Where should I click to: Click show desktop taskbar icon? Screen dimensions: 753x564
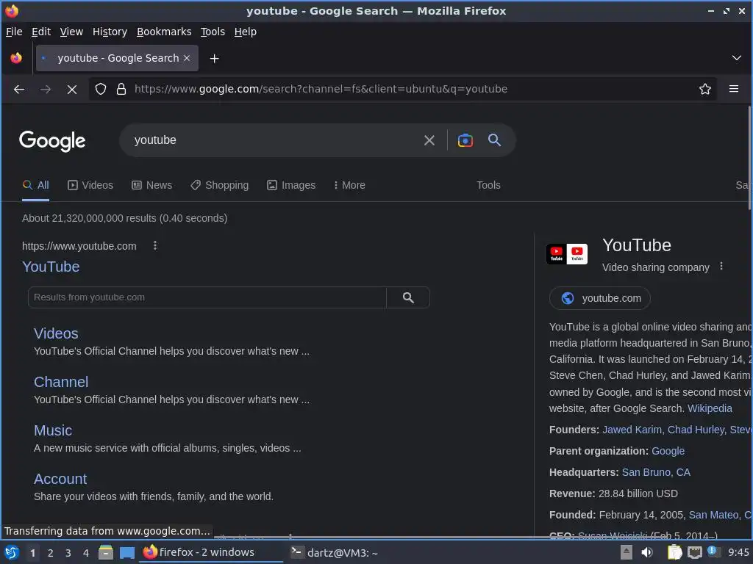tap(126, 552)
